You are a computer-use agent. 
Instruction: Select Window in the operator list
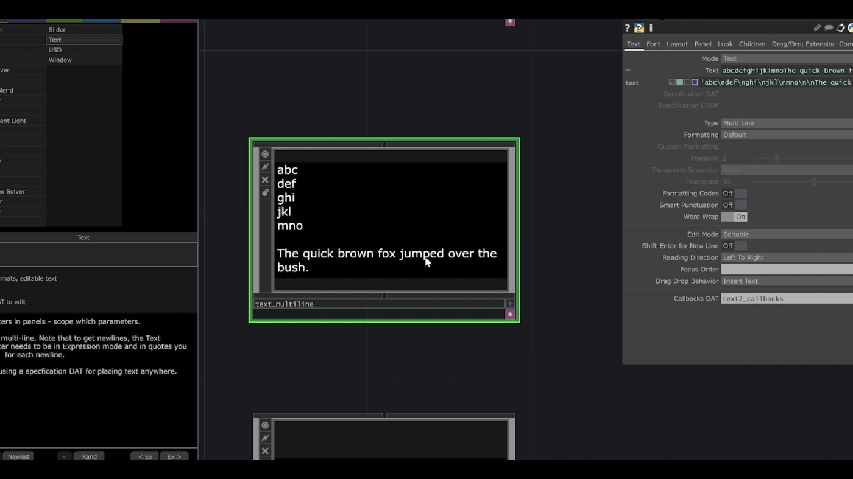[84, 60]
